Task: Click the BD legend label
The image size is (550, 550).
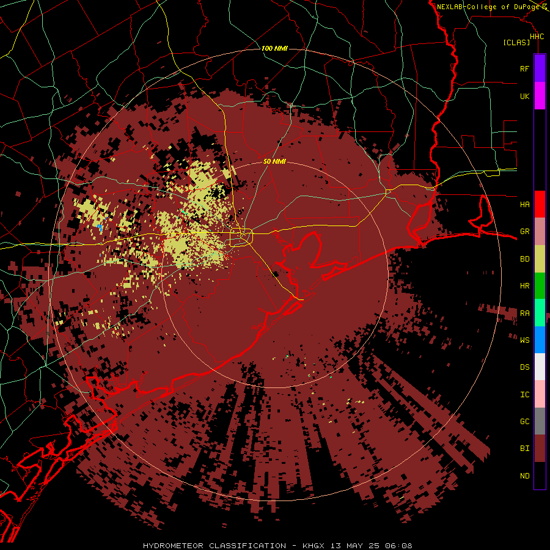Action: [524, 259]
